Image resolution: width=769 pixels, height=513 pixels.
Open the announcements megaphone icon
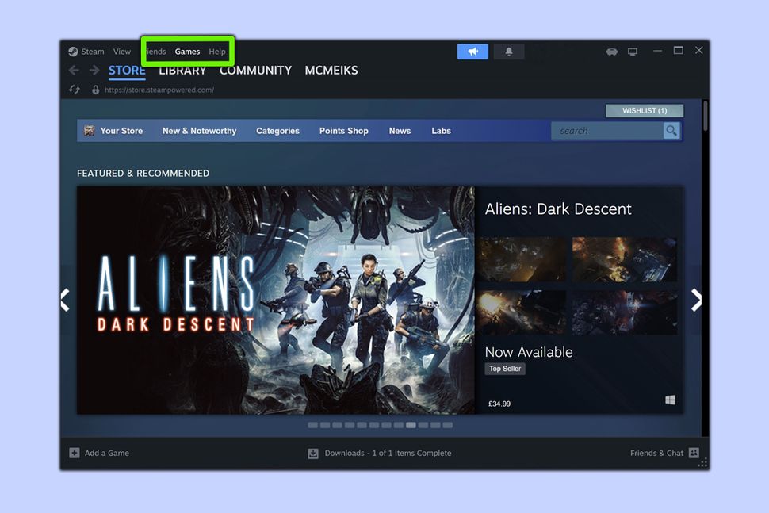point(472,51)
